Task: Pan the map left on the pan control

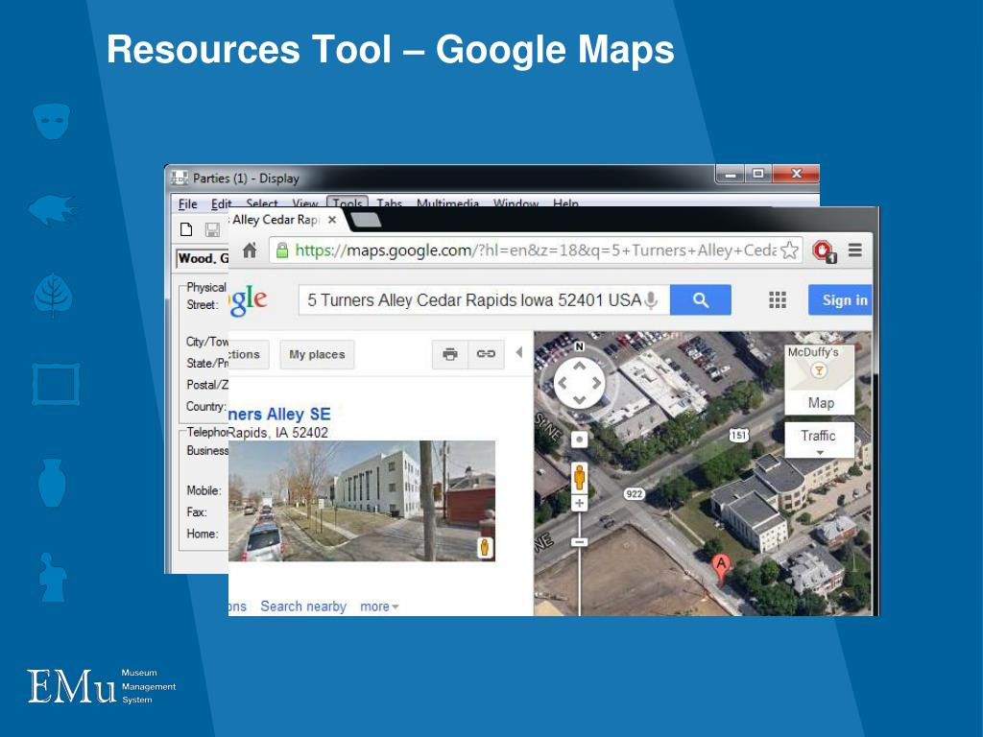Action: 563,383
